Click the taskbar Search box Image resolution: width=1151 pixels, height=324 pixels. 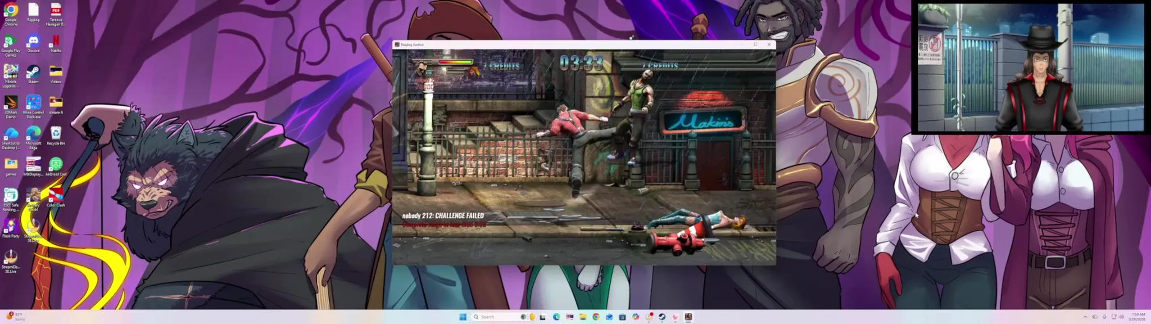point(503,317)
